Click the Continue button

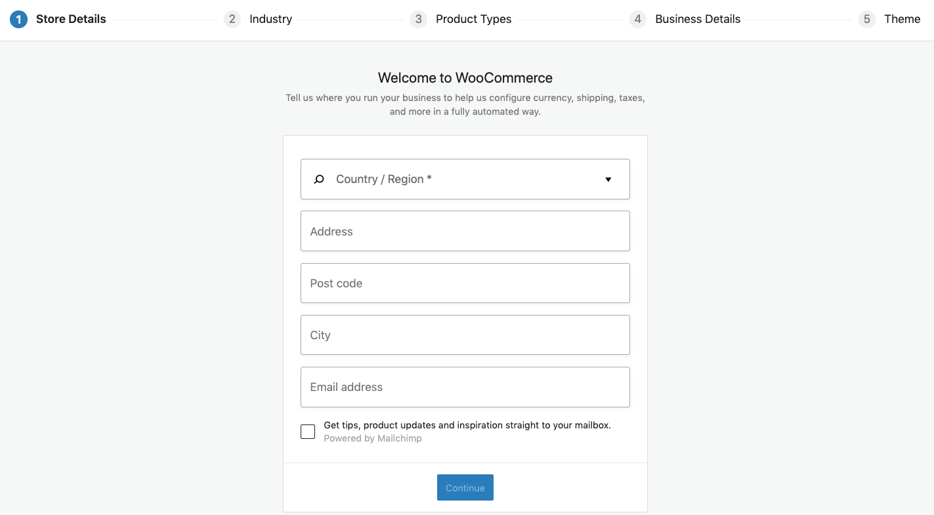pos(465,487)
